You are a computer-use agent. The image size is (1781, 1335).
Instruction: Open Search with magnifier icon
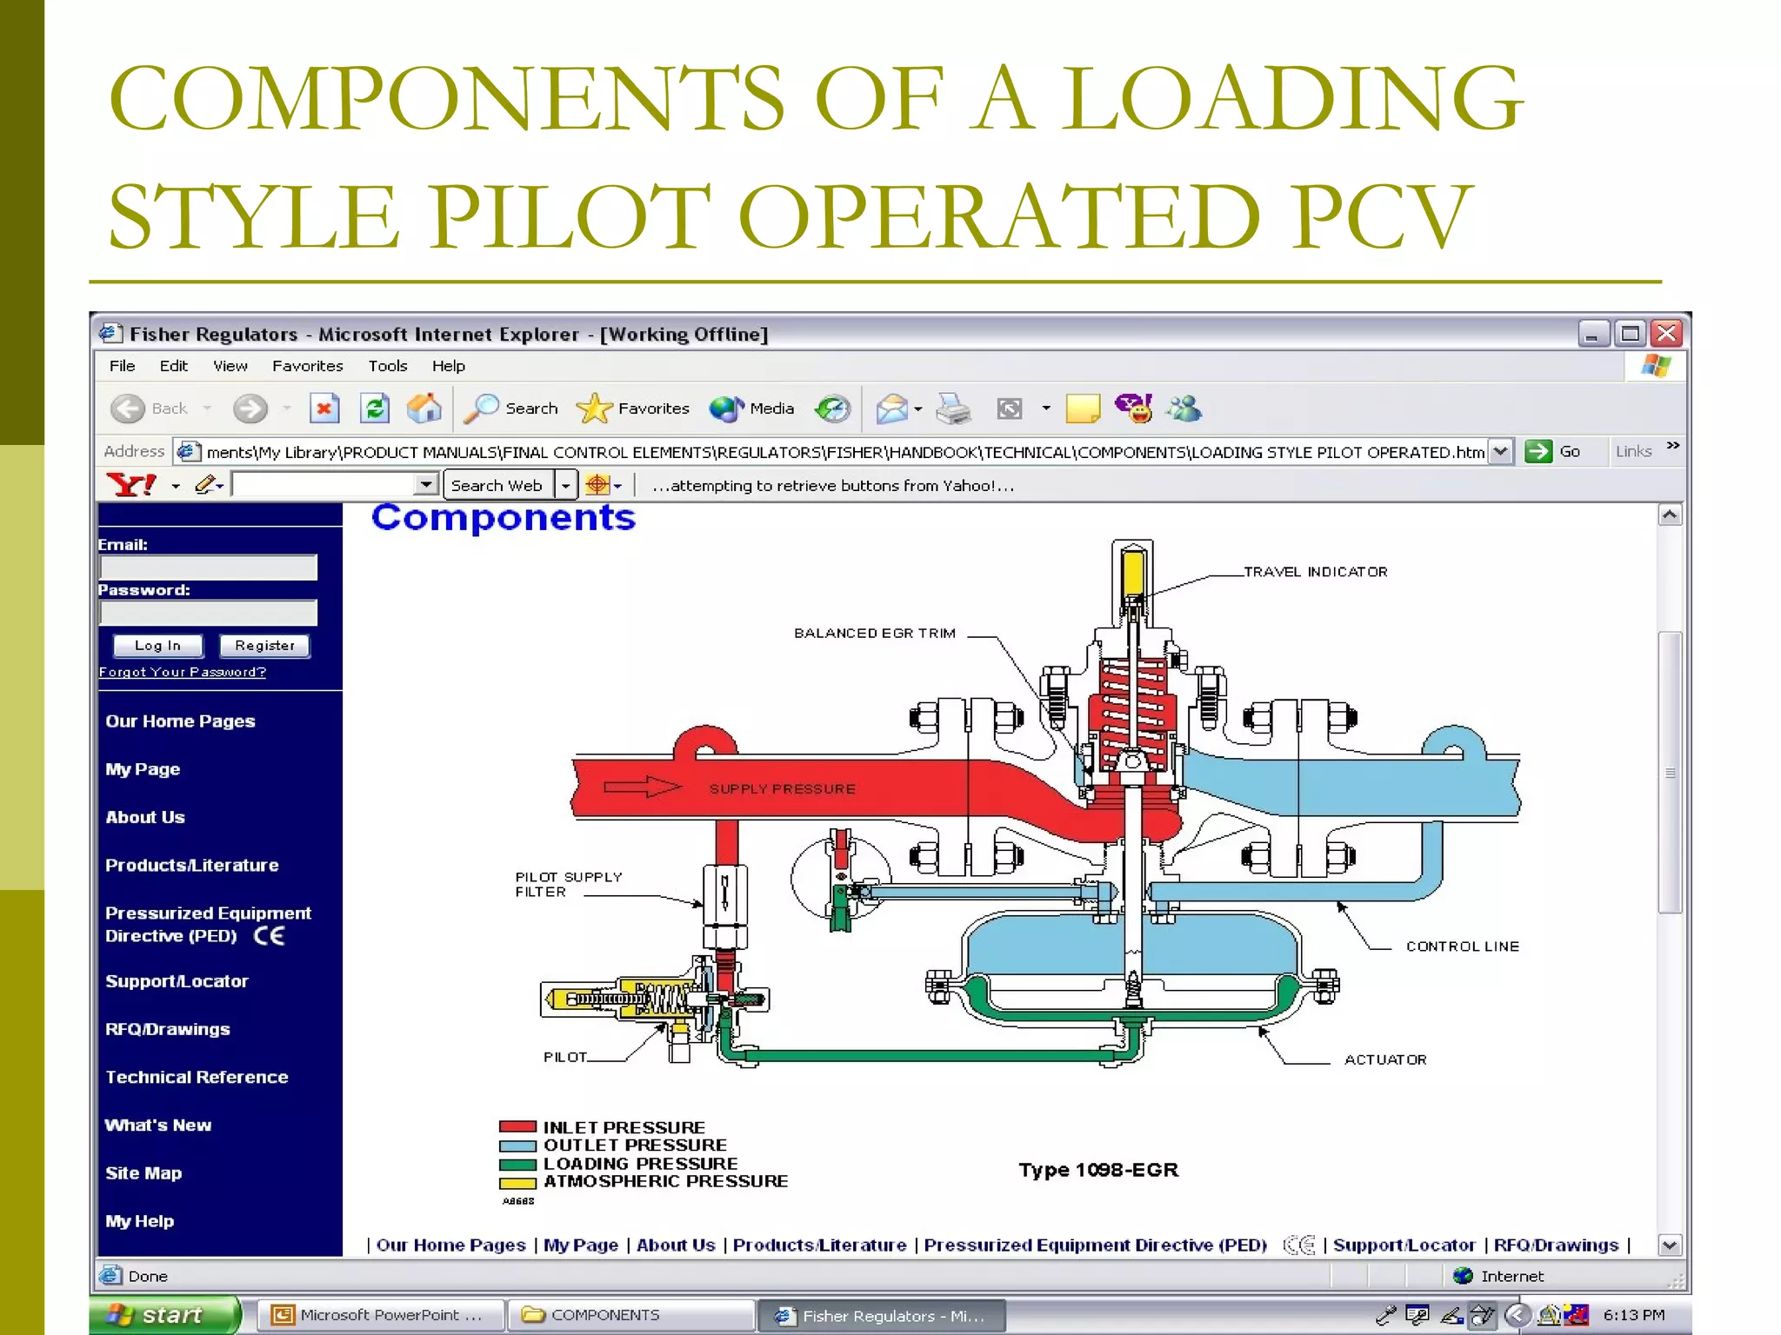pyautogui.click(x=481, y=408)
